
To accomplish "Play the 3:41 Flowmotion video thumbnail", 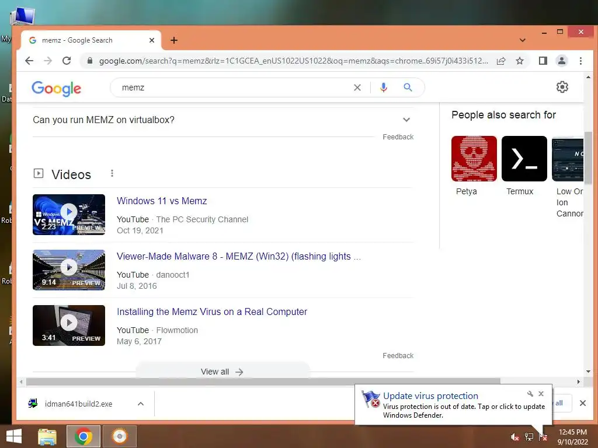I will click(x=69, y=325).
